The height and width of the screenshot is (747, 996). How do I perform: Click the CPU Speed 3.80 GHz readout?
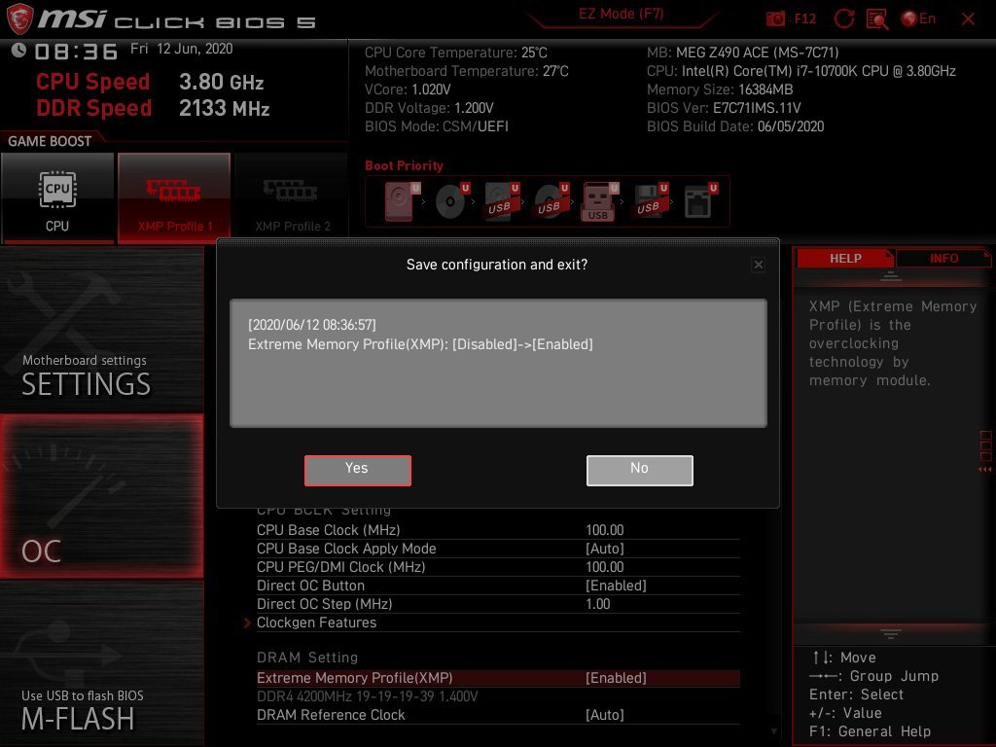click(x=150, y=82)
